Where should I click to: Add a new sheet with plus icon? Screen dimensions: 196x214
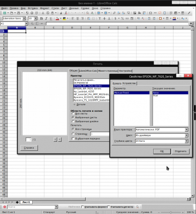(x=17, y=202)
